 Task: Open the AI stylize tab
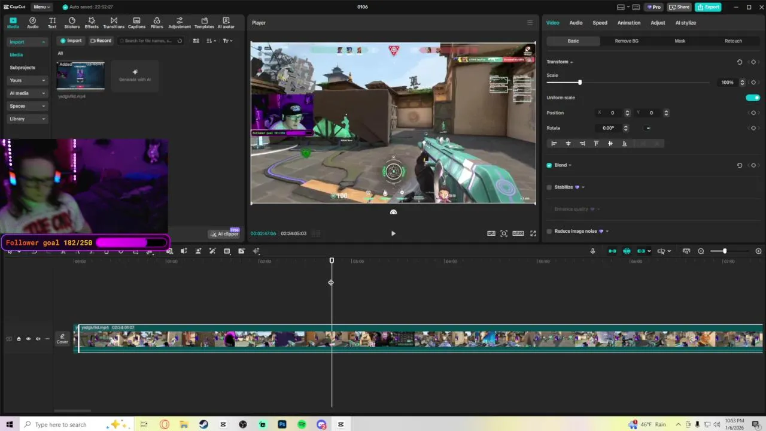(686, 23)
